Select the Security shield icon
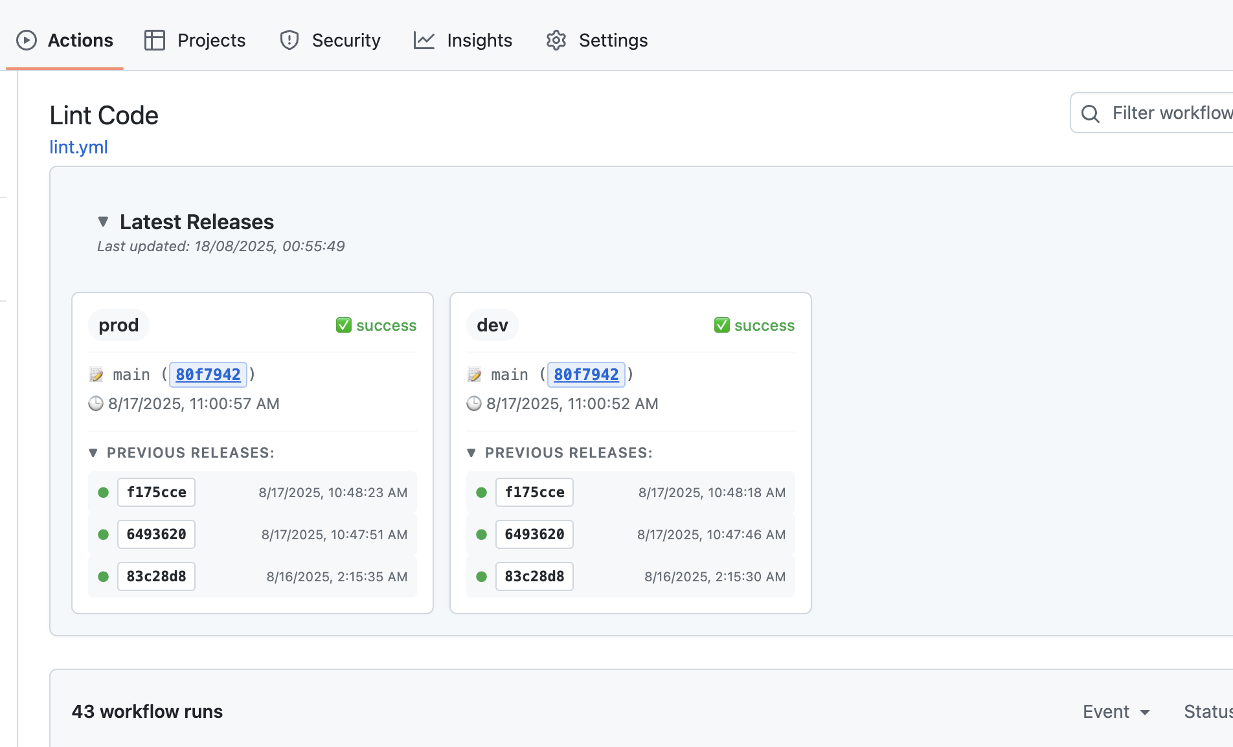The image size is (1233, 747). pyautogui.click(x=289, y=40)
